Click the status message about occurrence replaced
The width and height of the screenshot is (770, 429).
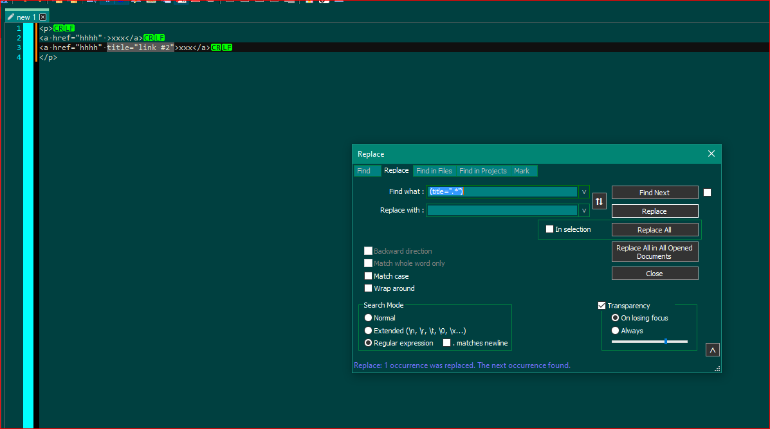click(x=462, y=365)
